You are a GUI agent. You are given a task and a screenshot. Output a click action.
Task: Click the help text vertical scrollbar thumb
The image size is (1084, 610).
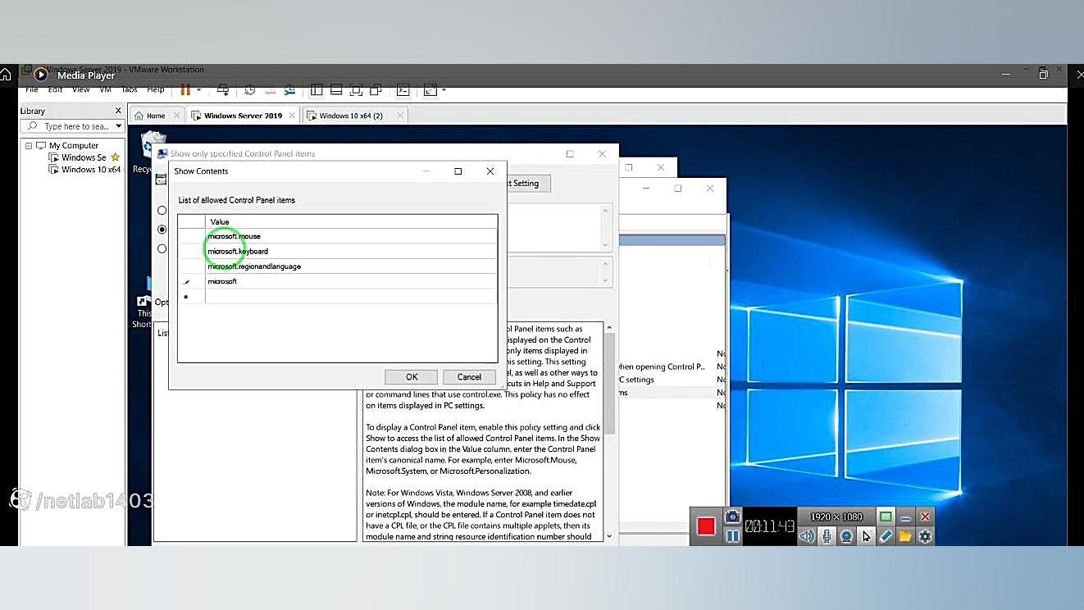[x=609, y=384]
